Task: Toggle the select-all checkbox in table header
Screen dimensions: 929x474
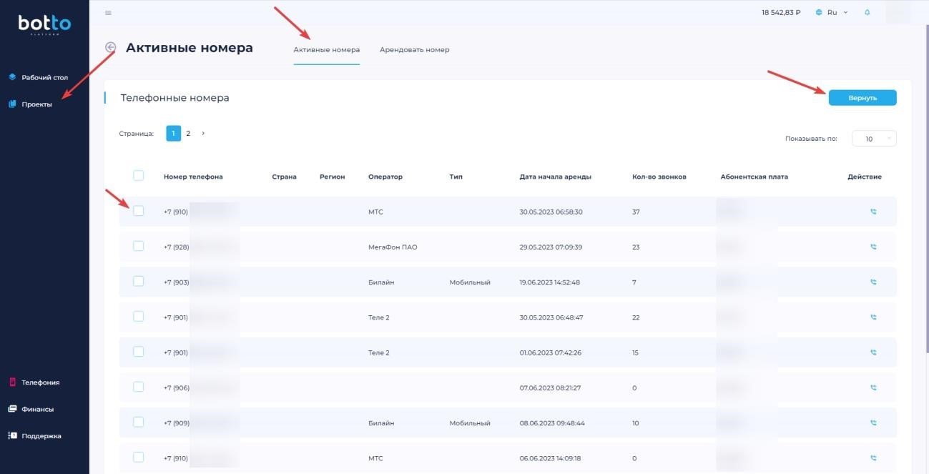Action: click(x=139, y=176)
